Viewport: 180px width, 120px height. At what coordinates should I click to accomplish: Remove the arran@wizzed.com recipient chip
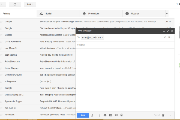pos(103,38)
